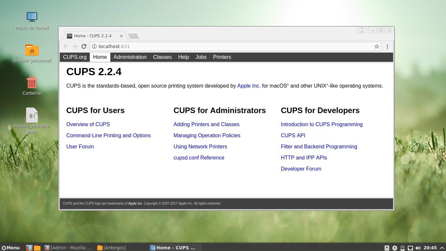Open Command-Line Printing and Options link
The height and width of the screenshot is (251, 446).
pyautogui.click(x=108, y=135)
